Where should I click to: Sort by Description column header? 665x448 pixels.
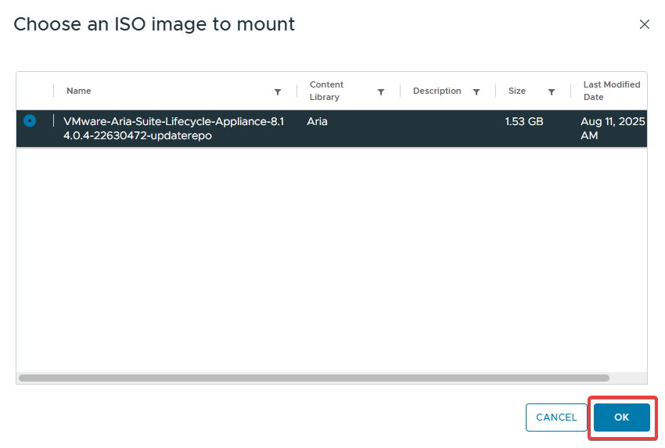(x=437, y=91)
